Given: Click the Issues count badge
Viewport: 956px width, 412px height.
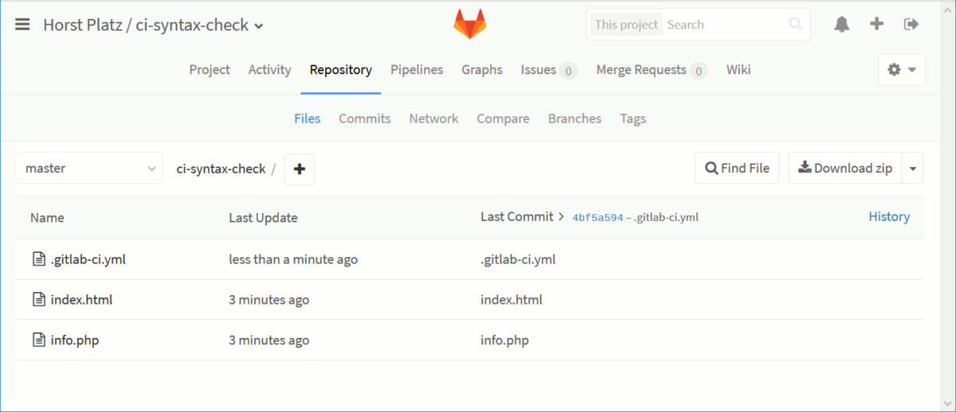Looking at the screenshot, I should click(569, 71).
